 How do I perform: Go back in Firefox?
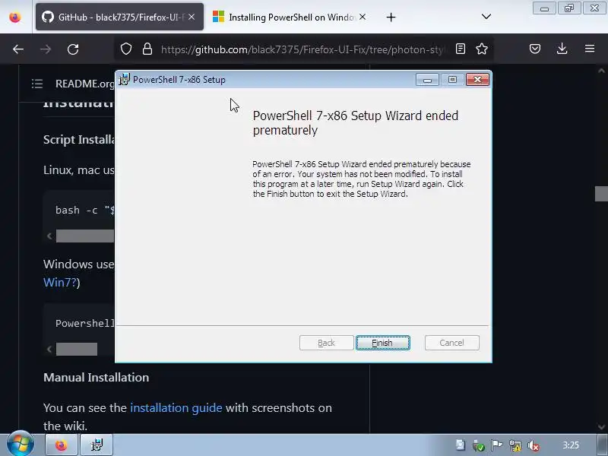coord(18,49)
